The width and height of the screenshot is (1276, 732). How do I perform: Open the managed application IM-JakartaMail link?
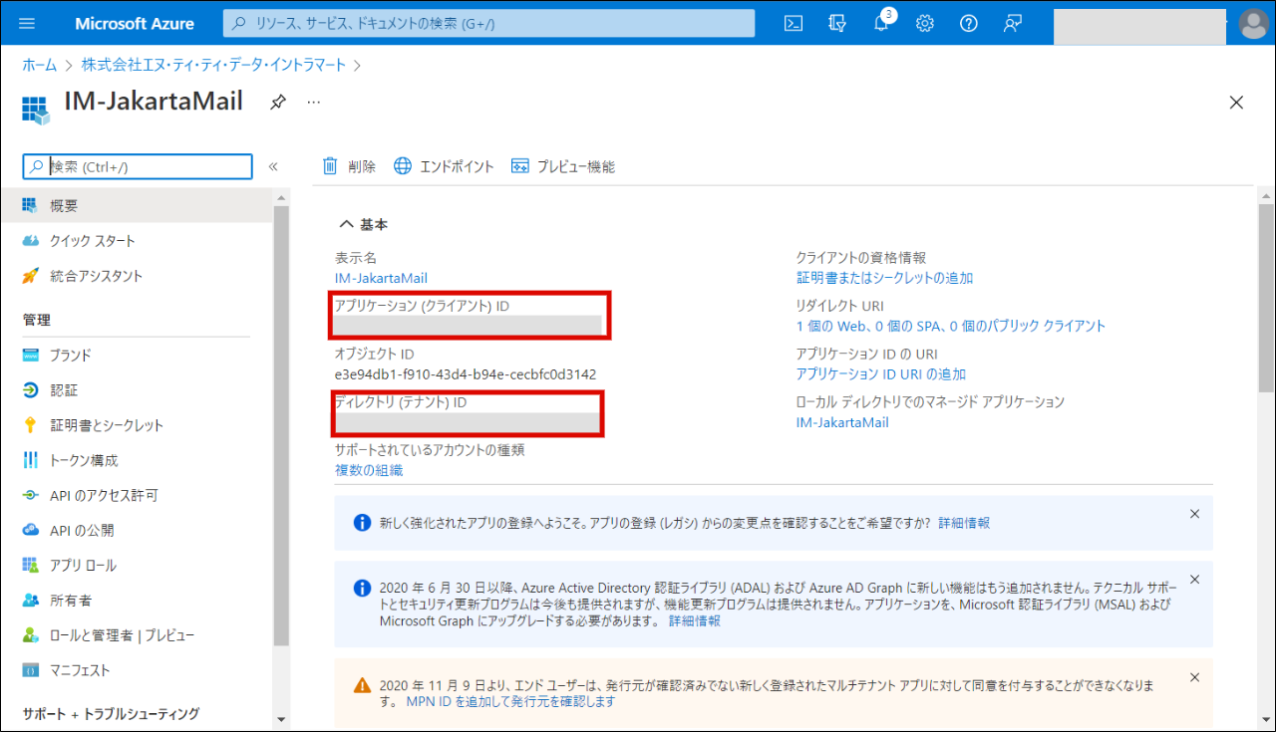[842, 422]
